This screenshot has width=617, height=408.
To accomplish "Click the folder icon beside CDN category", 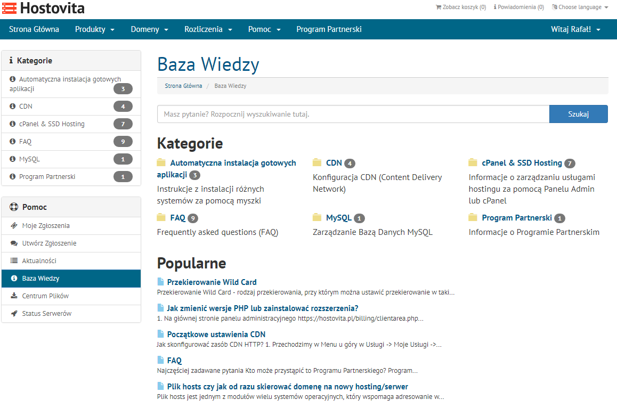I will [317, 162].
